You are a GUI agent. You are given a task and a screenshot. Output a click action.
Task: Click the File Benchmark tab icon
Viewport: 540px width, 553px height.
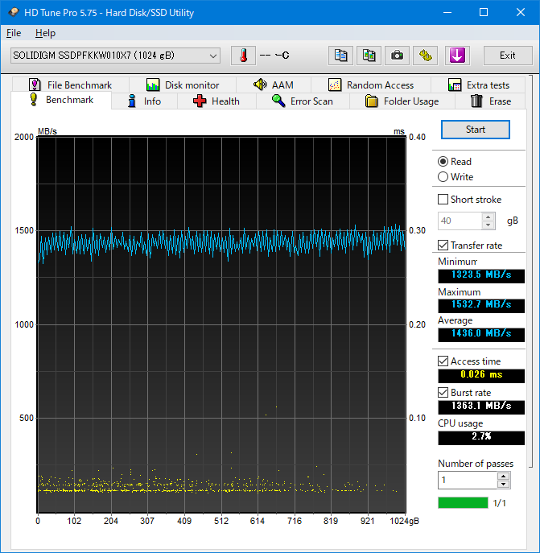[x=35, y=85]
